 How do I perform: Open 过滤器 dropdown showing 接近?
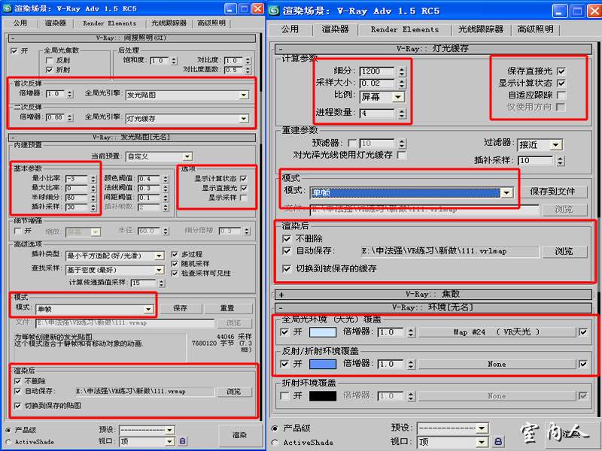(540, 144)
